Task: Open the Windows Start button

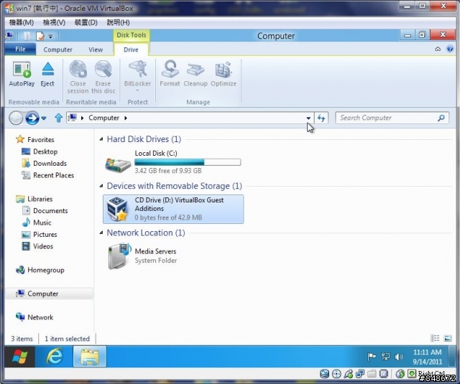Action: click(x=20, y=357)
